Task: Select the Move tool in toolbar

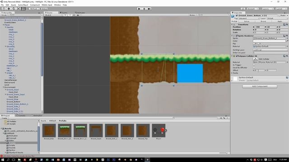Action: coord(9,9)
